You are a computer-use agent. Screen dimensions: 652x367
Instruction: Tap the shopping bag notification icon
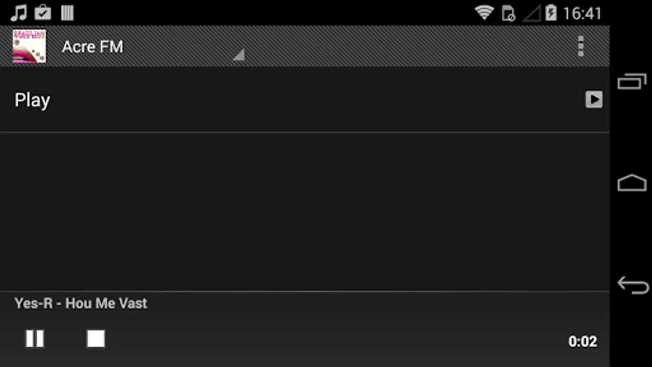[x=43, y=13]
